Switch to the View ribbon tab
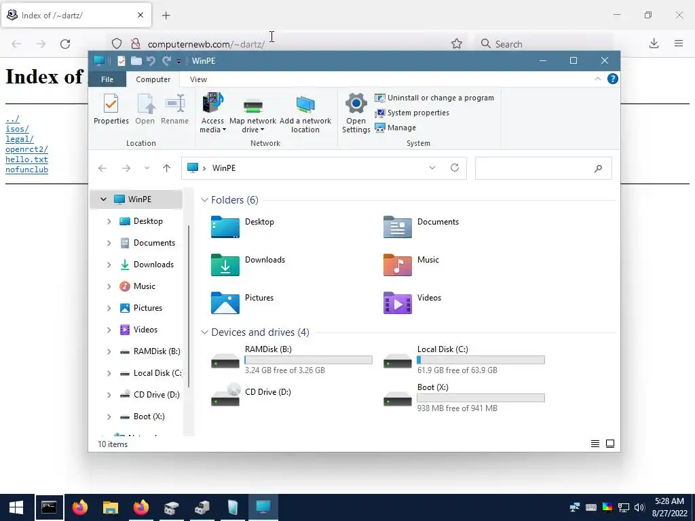 198,79
